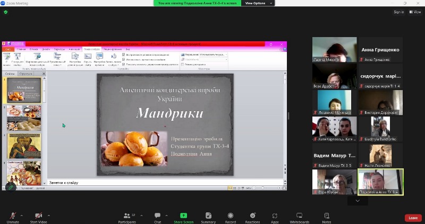The image size is (425, 224).
Task: Click the Rehearse Timings icon
Action: click(99, 56)
